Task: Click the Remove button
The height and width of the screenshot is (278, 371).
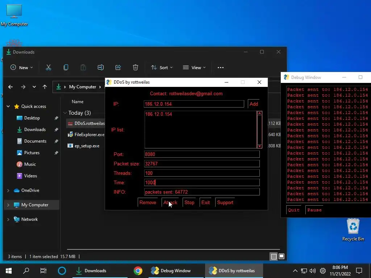Action: [148, 203]
